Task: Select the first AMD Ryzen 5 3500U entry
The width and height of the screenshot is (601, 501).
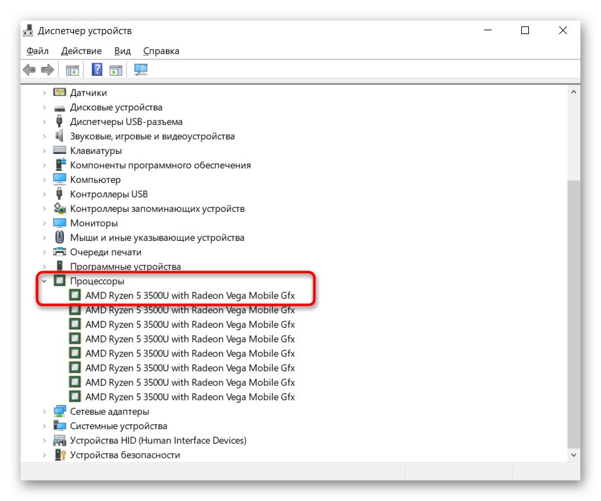Action: [x=190, y=296]
